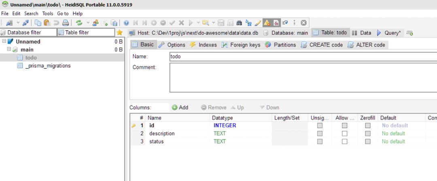The image size is (437, 181).
Task: Click the Copy toolbar icon
Action: point(38,23)
